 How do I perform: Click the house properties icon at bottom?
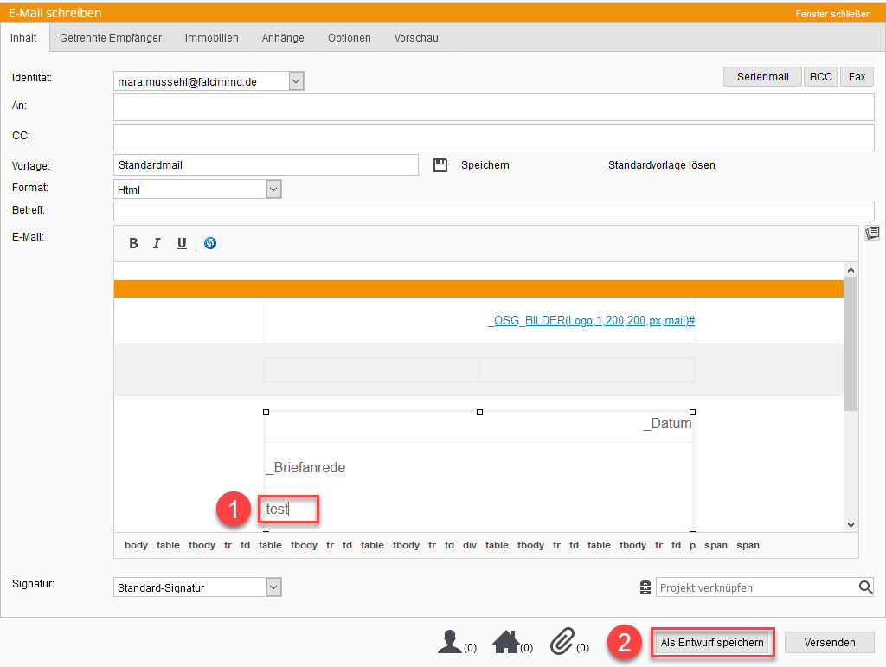coord(505,642)
